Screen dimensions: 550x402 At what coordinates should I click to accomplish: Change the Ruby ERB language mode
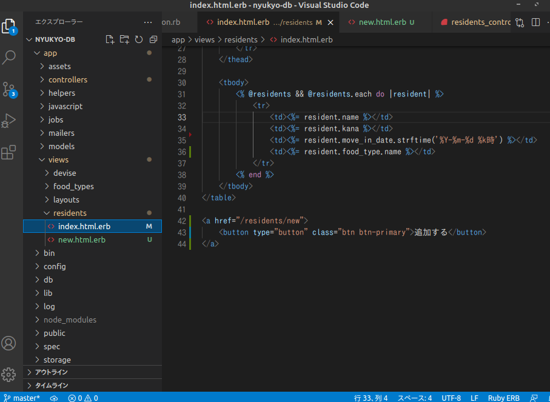click(x=503, y=398)
